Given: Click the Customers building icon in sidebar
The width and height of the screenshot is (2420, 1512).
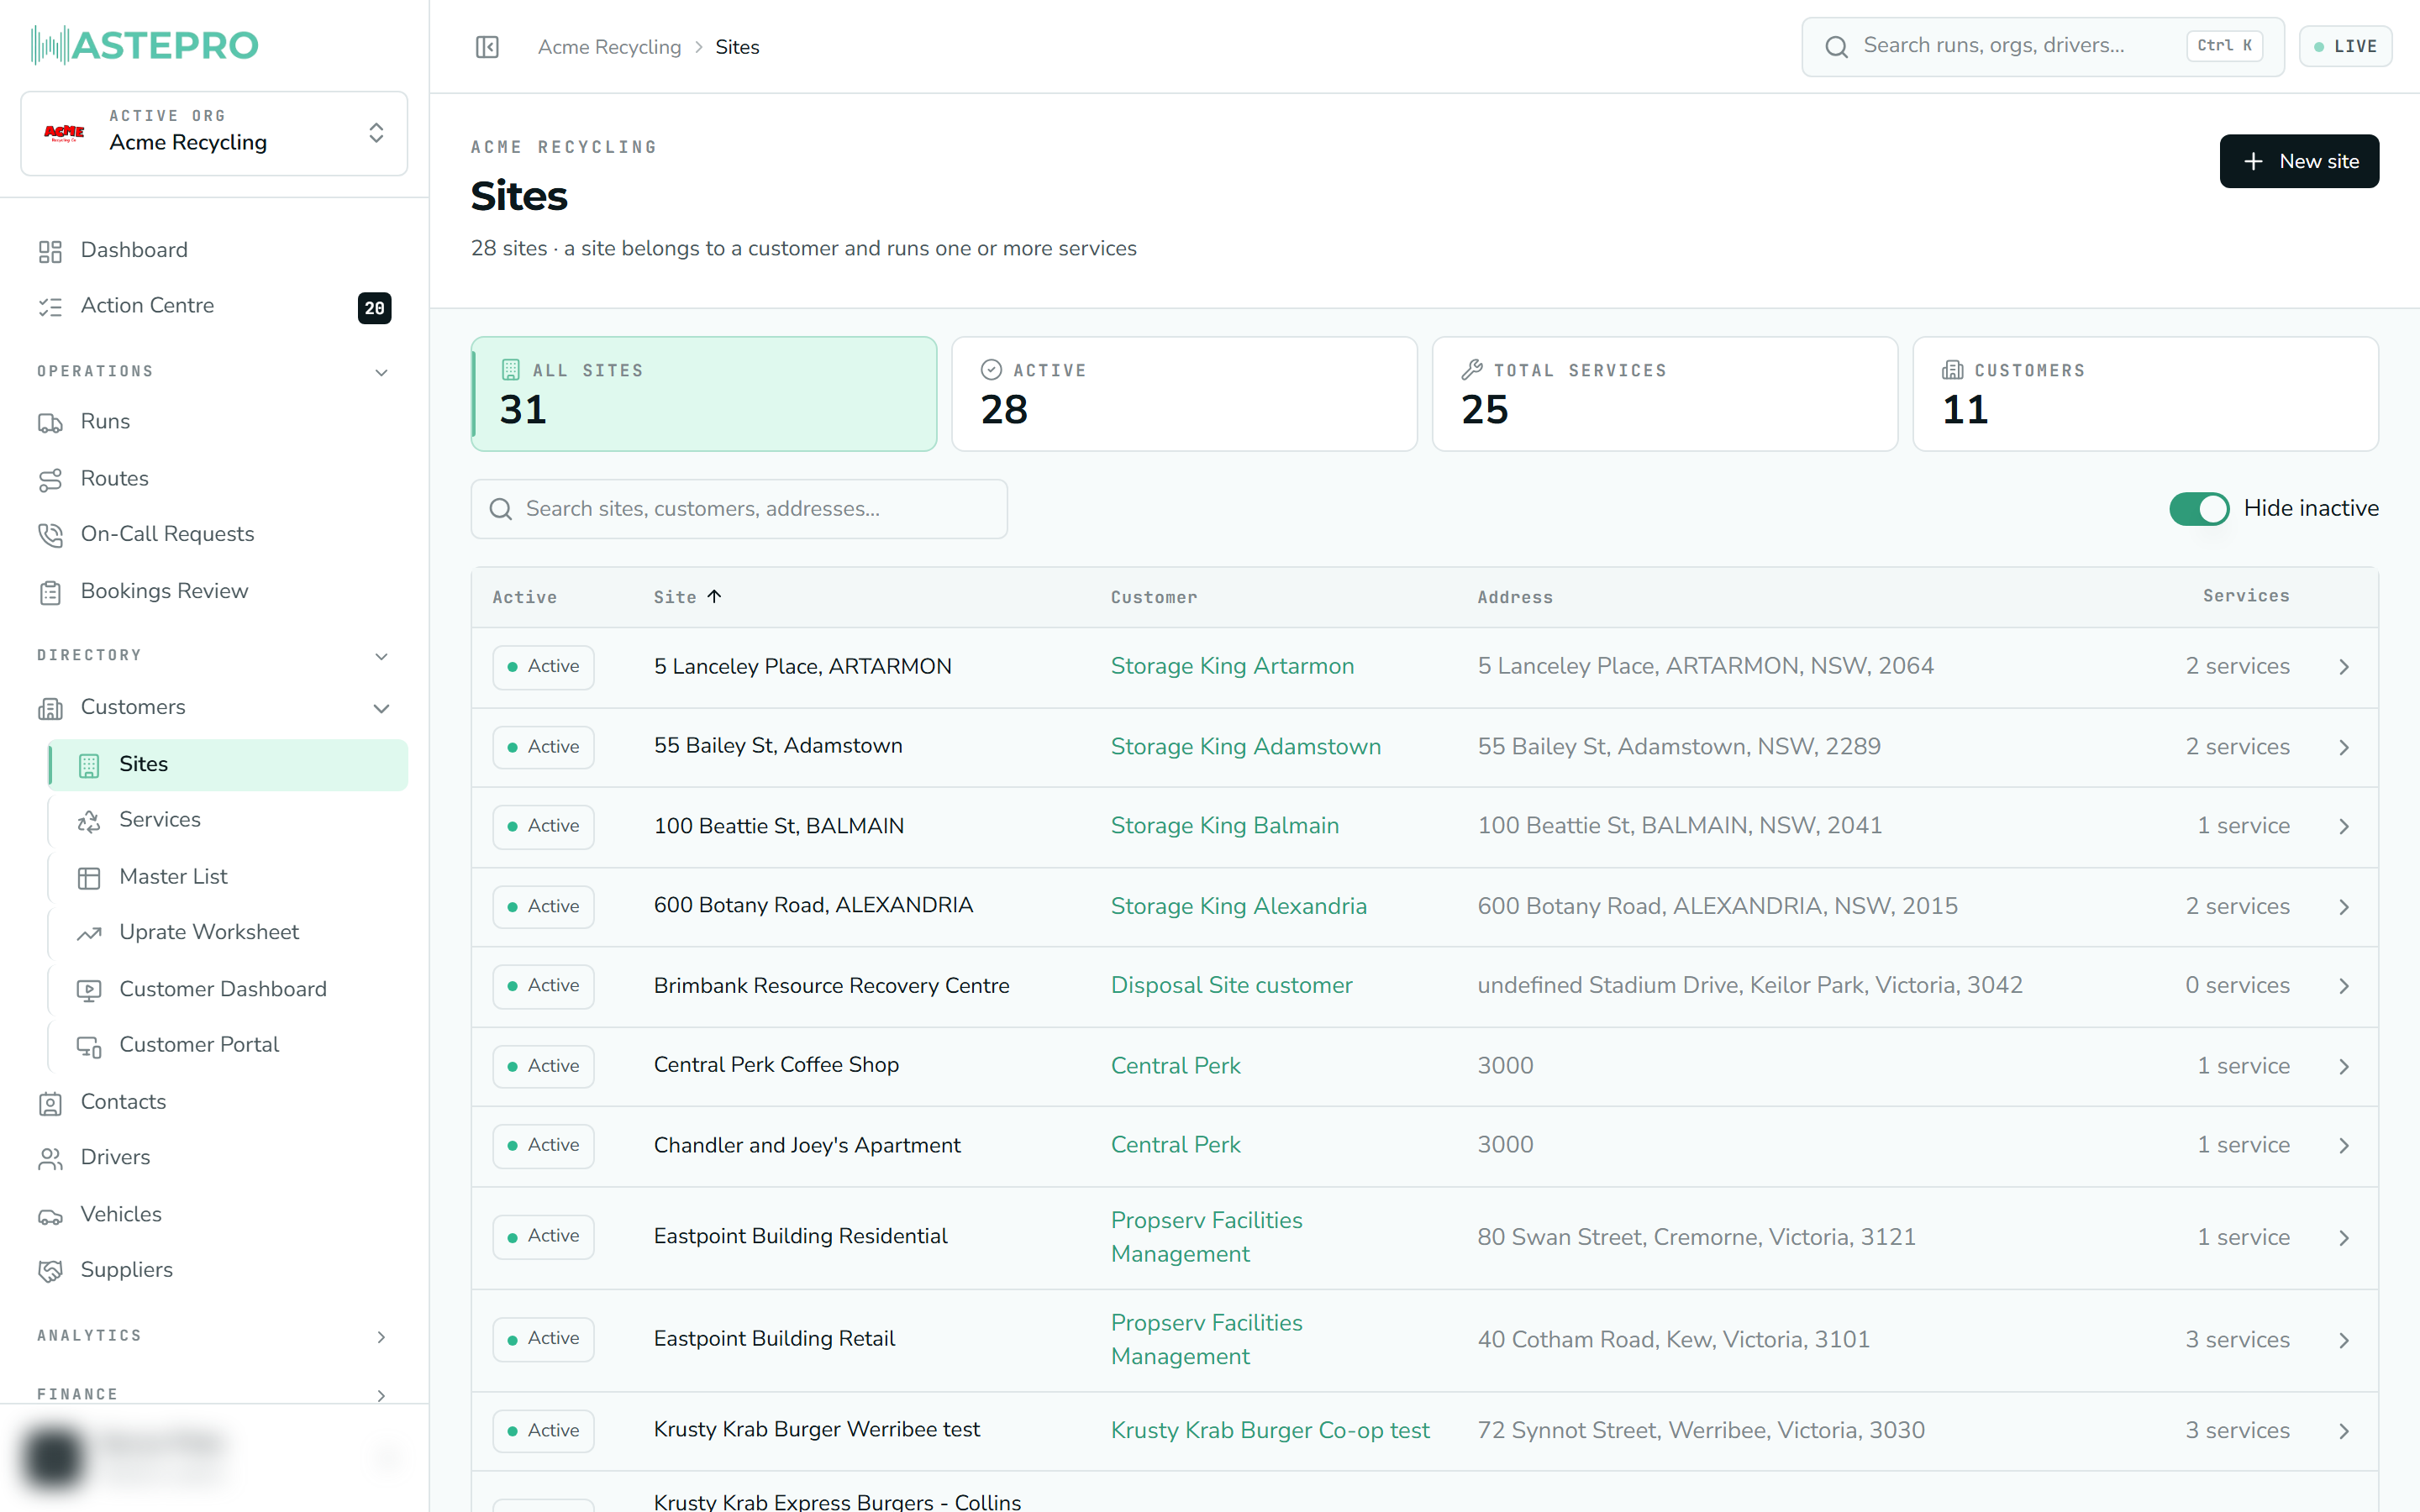Looking at the screenshot, I should pyautogui.click(x=50, y=709).
